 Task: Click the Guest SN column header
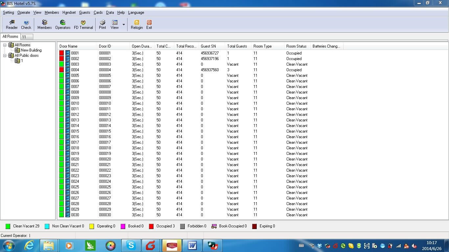[208, 46]
